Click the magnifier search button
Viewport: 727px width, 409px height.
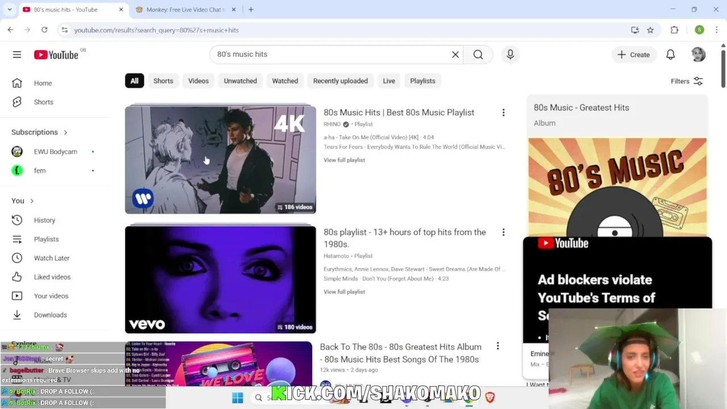tap(478, 55)
